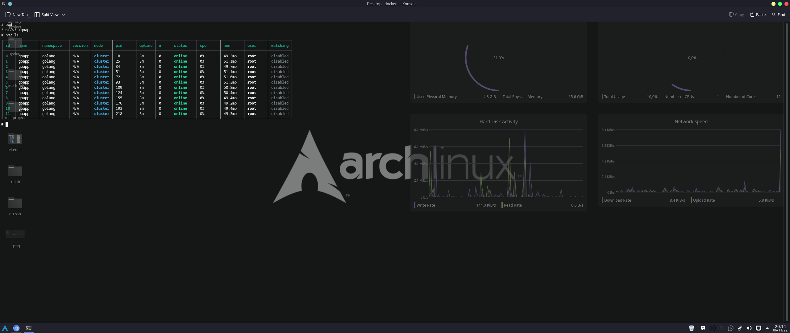Click 'online' in the pid 218 row
Viewport: 790px width, 333px height.
tap(180, 114)
